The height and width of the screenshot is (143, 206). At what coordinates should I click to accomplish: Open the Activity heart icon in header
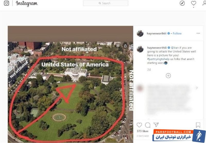coord(194,3)
